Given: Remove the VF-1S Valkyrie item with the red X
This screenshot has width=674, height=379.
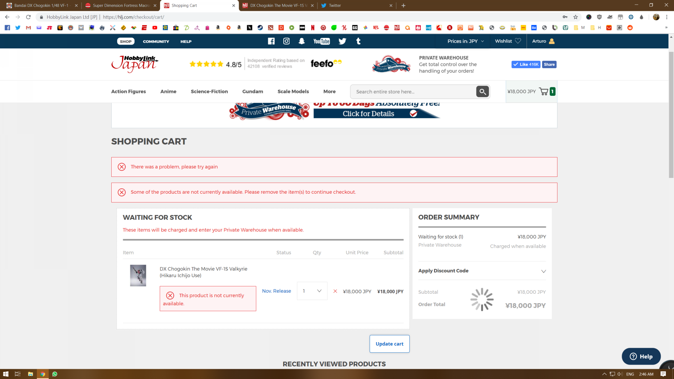Looking at the screenshot, I should pos(335,291).
